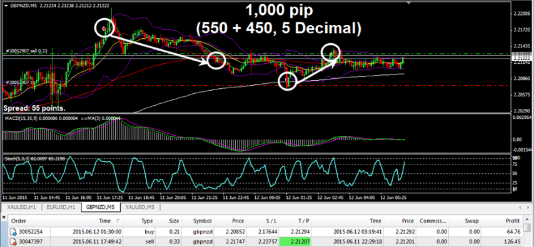Click the current price tag 2.21222 on the price scale
This screenshot has height=247, width=534.
click(521, 58)
